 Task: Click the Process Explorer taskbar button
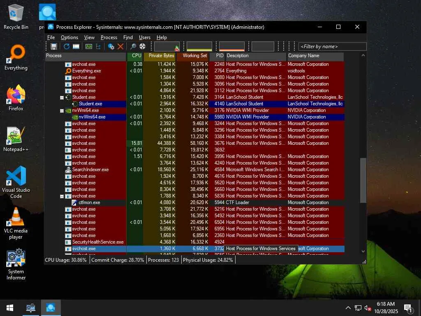51,308
